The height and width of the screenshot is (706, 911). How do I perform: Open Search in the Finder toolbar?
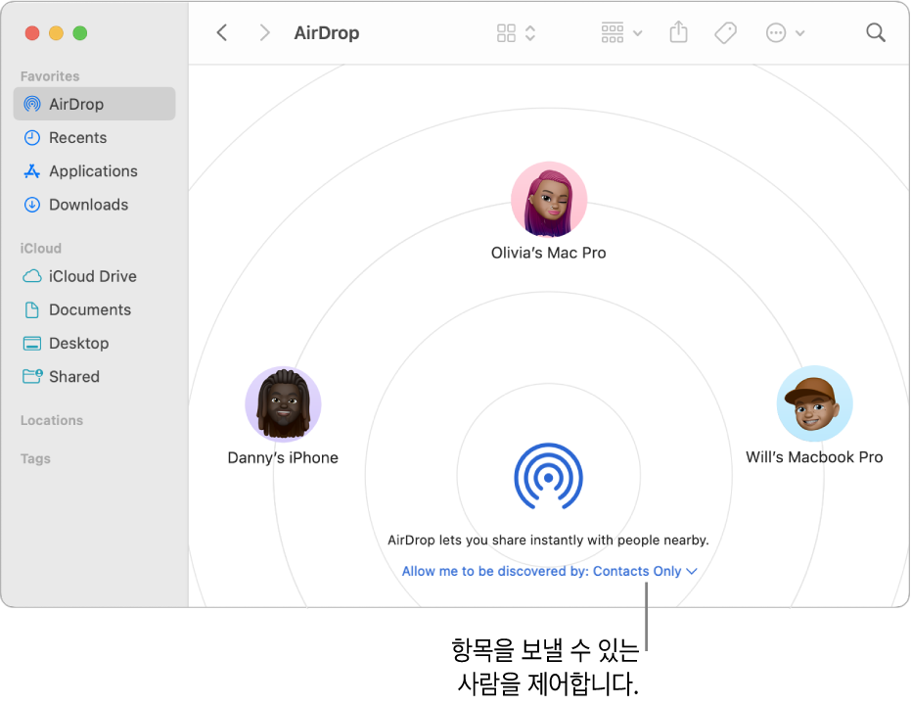point(875,32)
